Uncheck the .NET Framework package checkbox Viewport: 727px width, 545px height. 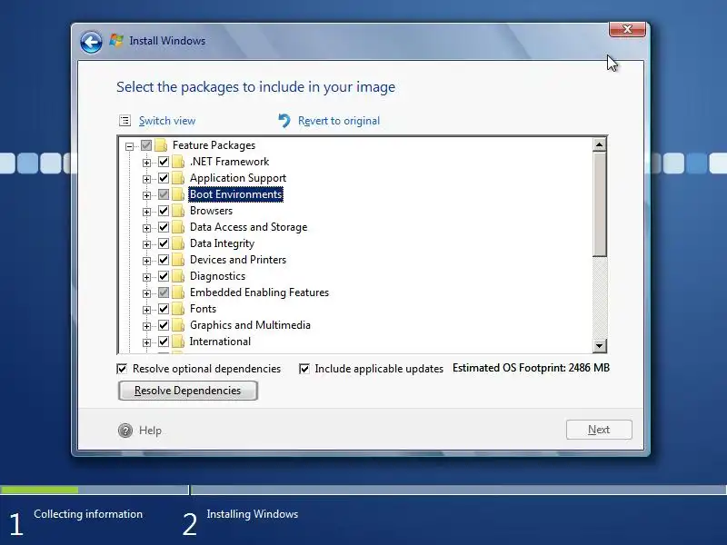[x=164, y=162]
